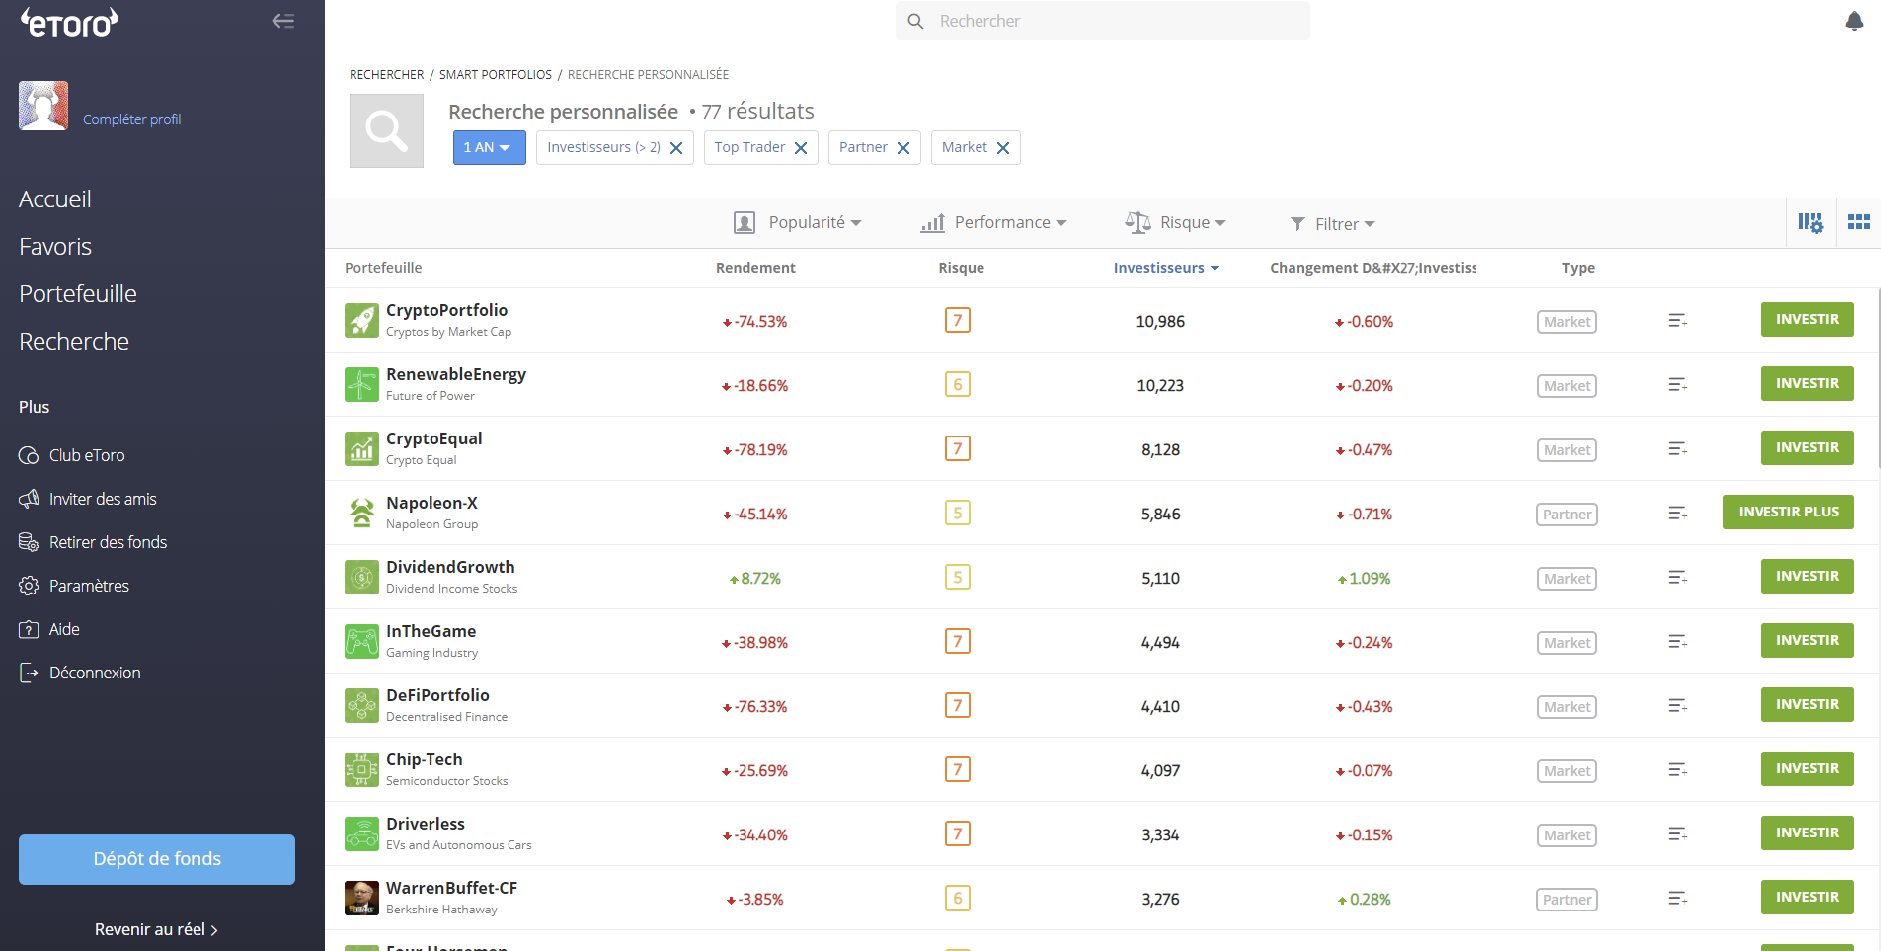Click risk score 7 for CryptoPortfolio
The height and width of the screenshot is (951, 1881).
tap(958, 320)
